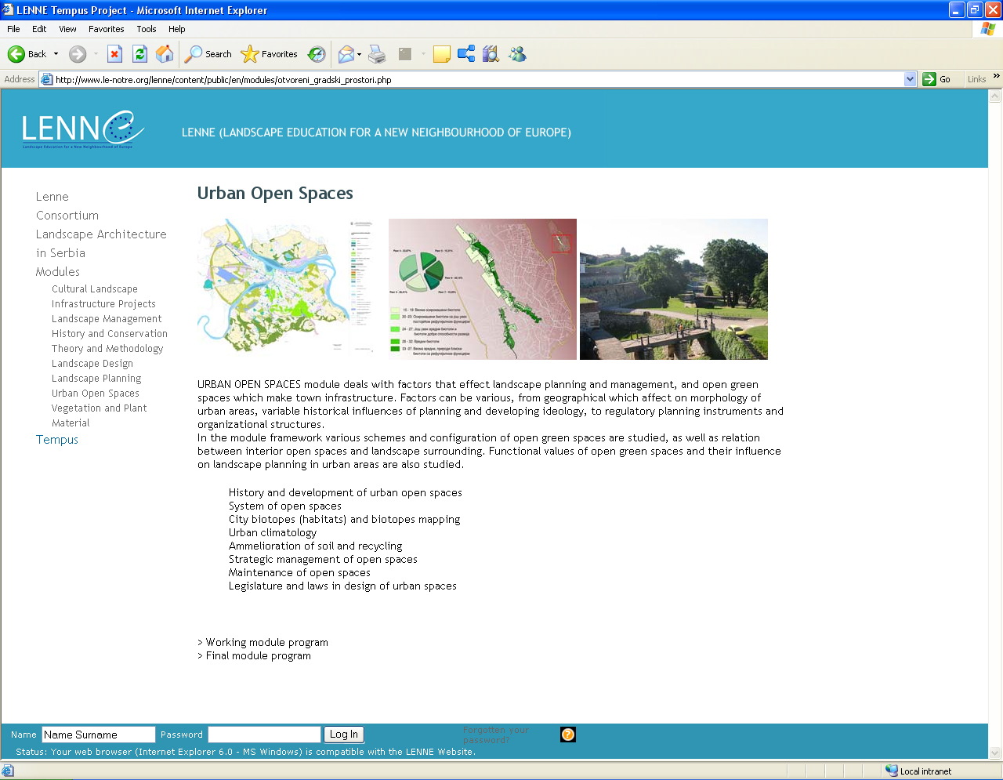Click the blue network share toolbar icon
This screenshot has height=780, width=1003.
[466, 54]
